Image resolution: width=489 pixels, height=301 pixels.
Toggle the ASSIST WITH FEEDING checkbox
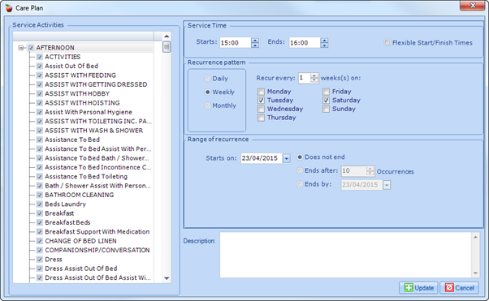[x=40, y=75]
